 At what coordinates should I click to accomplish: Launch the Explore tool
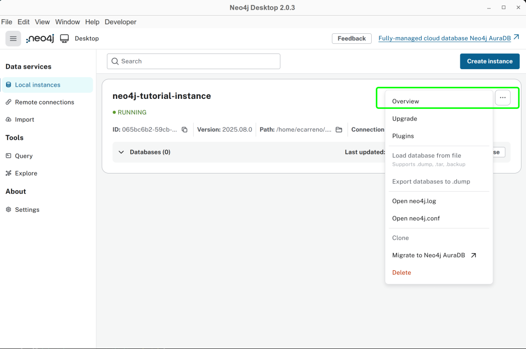26,173
